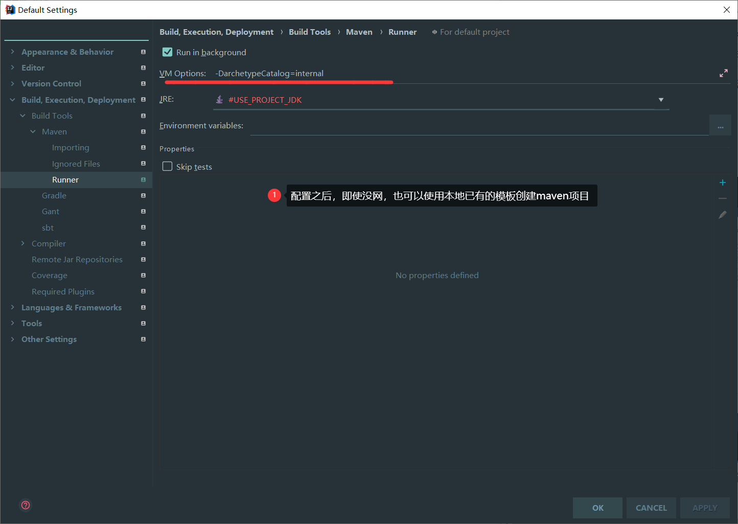Collapse Build, Execution, Deployment section

pyautogui.click(x=12, y=100)
